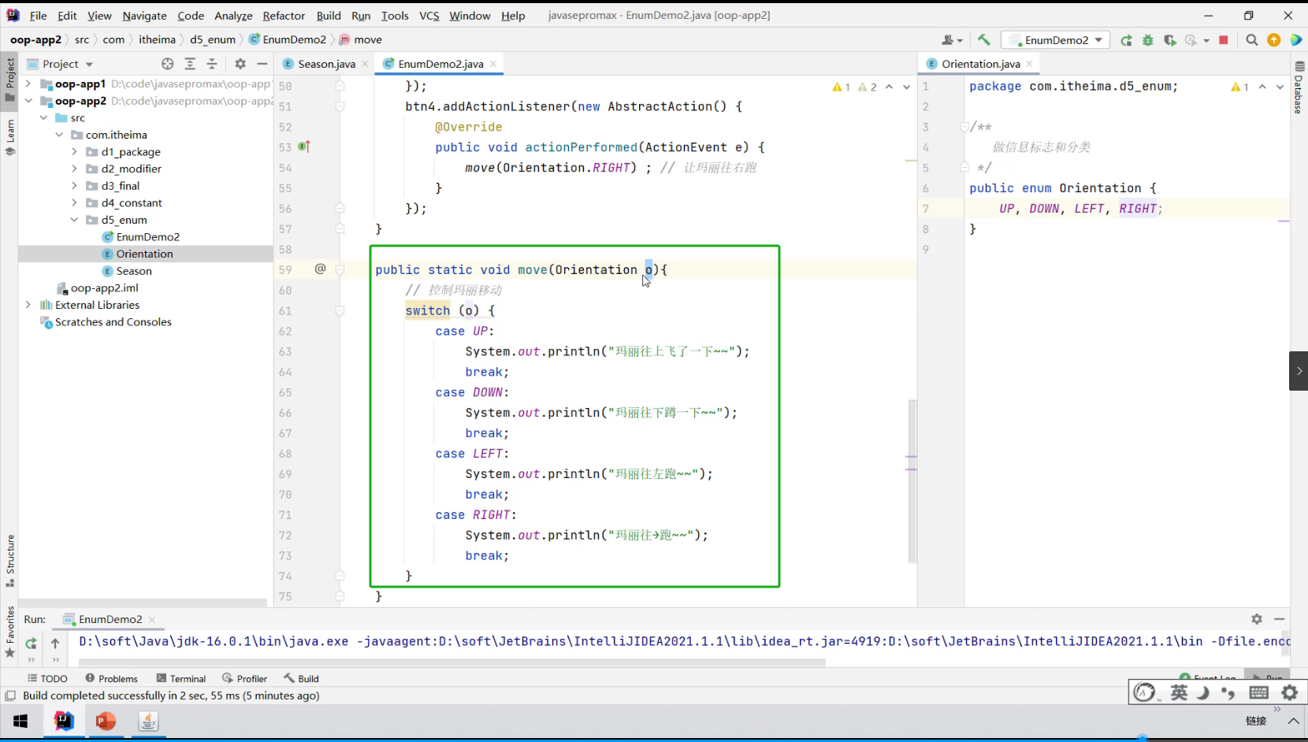Open Run panel settings gear

coord(1257,619)
